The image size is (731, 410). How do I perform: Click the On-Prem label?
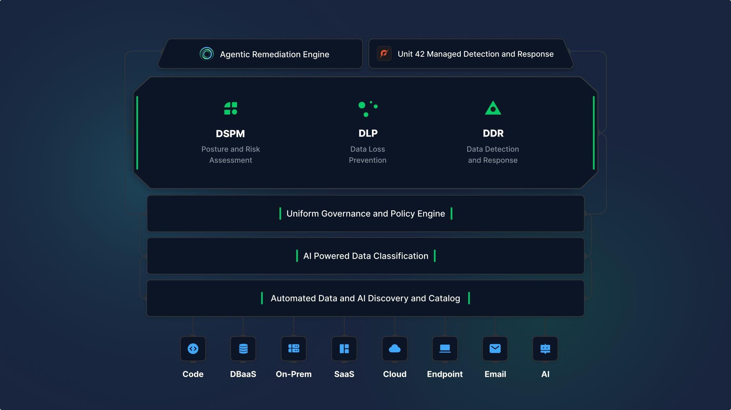pyautogui.click(x=294, y=374)
